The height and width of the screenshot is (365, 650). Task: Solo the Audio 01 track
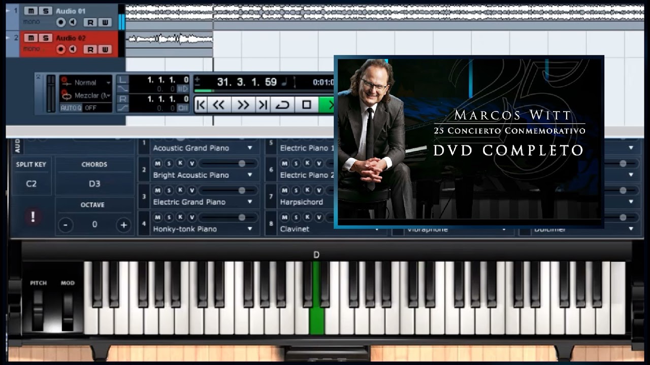(45, 11)
